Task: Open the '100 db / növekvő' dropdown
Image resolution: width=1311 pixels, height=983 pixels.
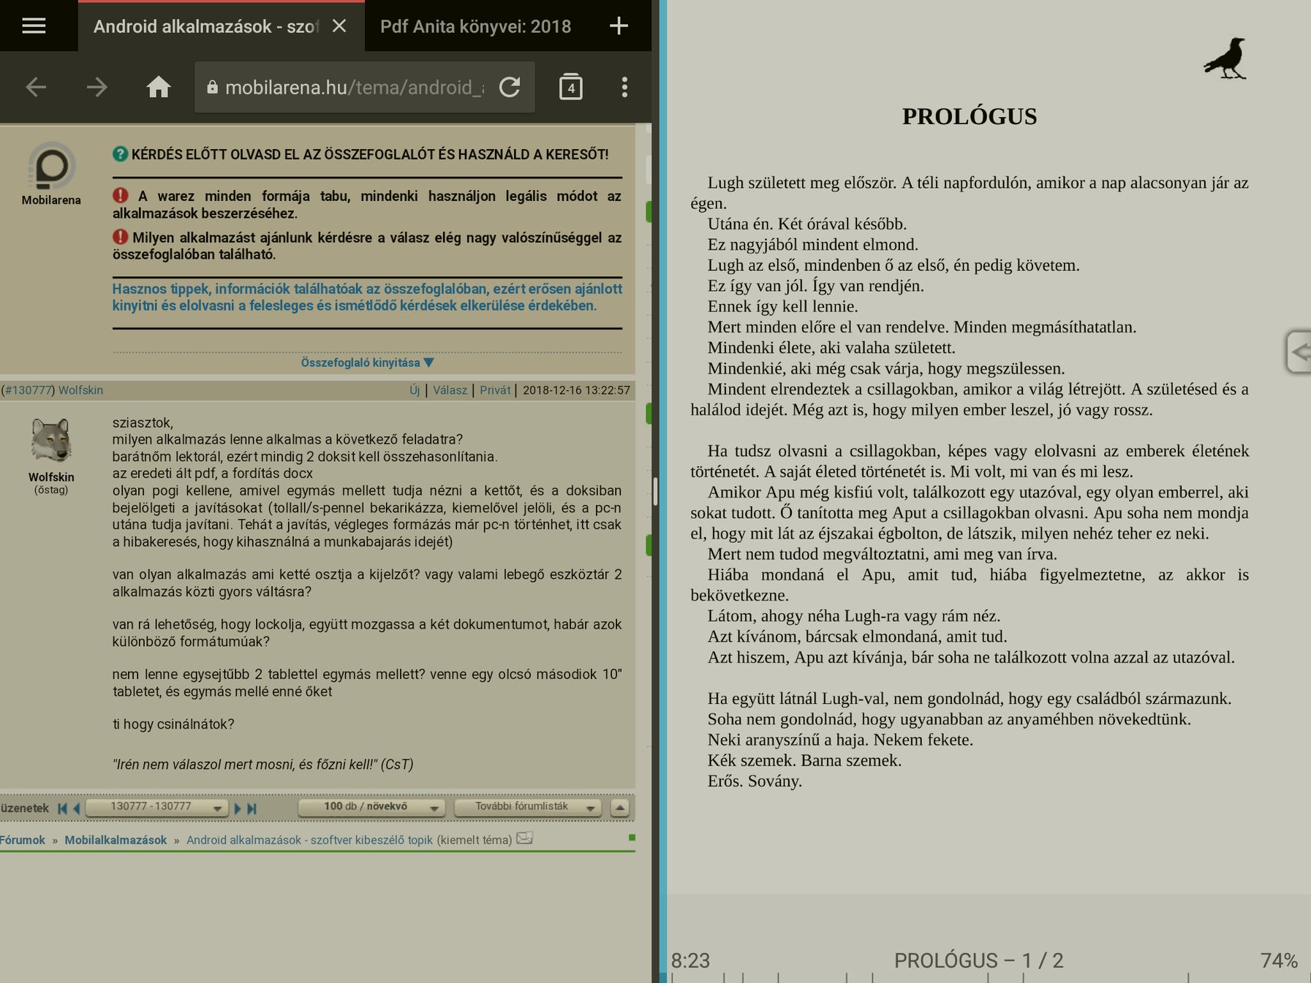Action: (x=371, y=808)
